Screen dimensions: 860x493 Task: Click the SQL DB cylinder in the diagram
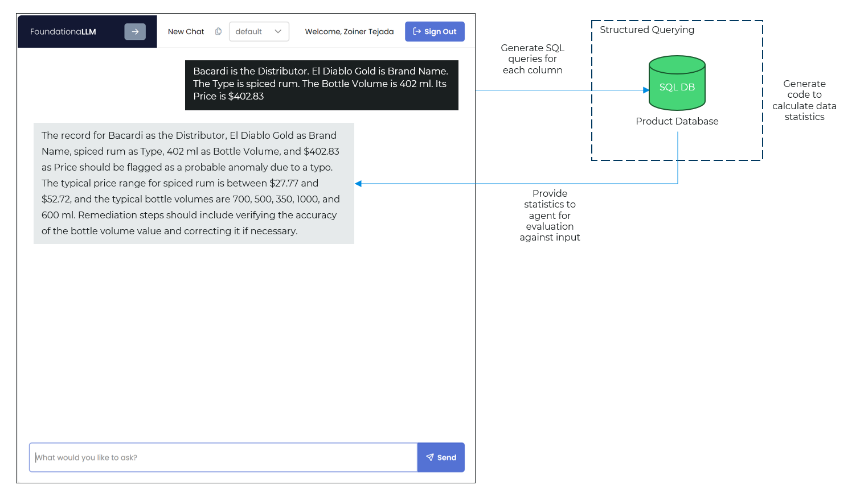click(x=677, y=83)
